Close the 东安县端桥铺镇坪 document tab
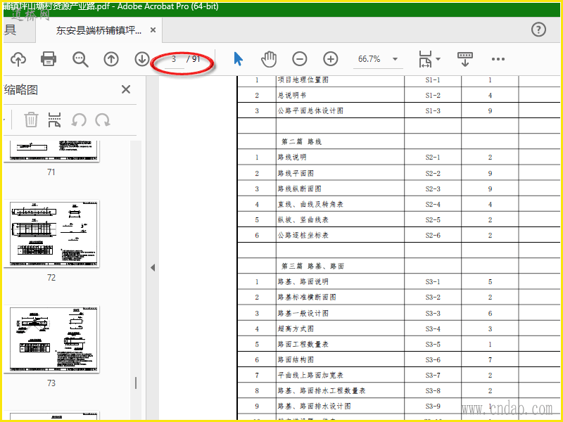 (x=153, y=30)
